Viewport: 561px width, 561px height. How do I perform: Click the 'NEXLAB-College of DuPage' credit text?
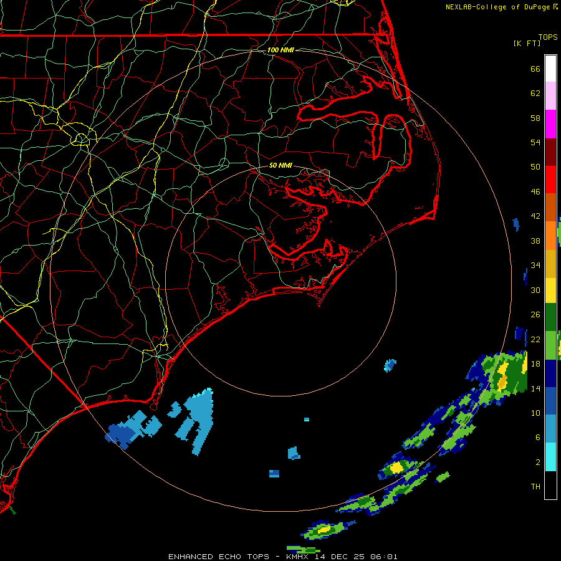(497, 7)
